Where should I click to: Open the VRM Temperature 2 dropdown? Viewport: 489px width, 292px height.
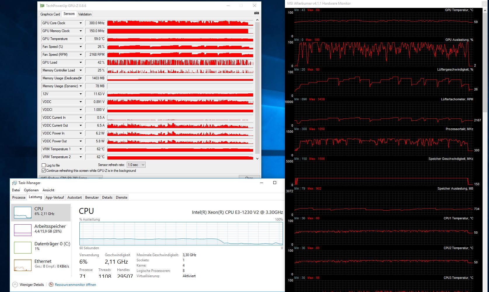click(x=81, y=157)
